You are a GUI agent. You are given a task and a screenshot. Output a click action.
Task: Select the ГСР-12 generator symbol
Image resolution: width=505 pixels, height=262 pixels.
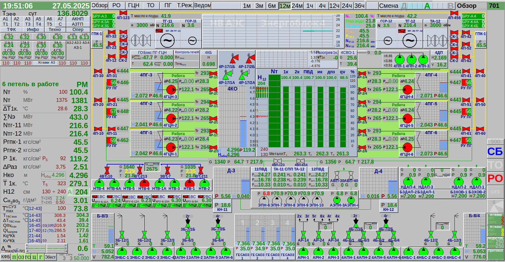pos(388,41)
